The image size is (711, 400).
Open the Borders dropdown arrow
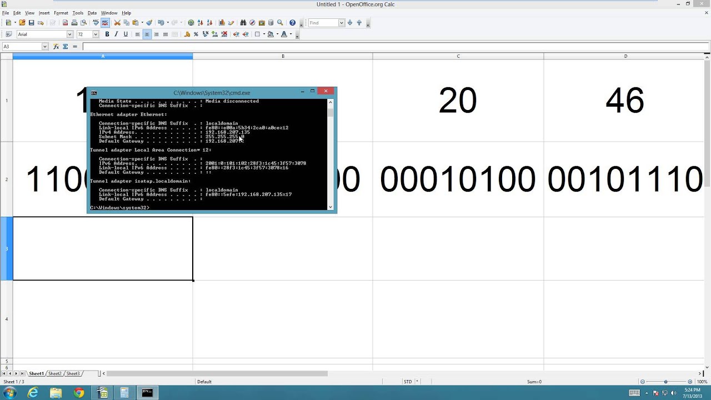click(264, 34)
